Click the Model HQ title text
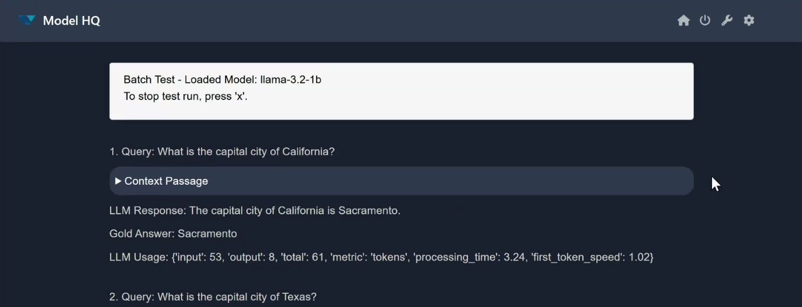This screenshot has width=802, height=307. (72, 21)
